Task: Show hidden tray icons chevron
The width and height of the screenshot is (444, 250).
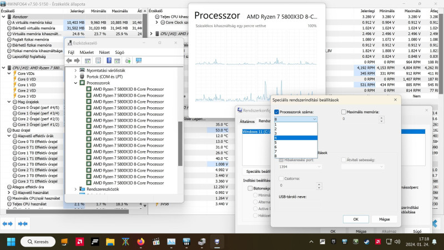Action: [x=311, y=242]
